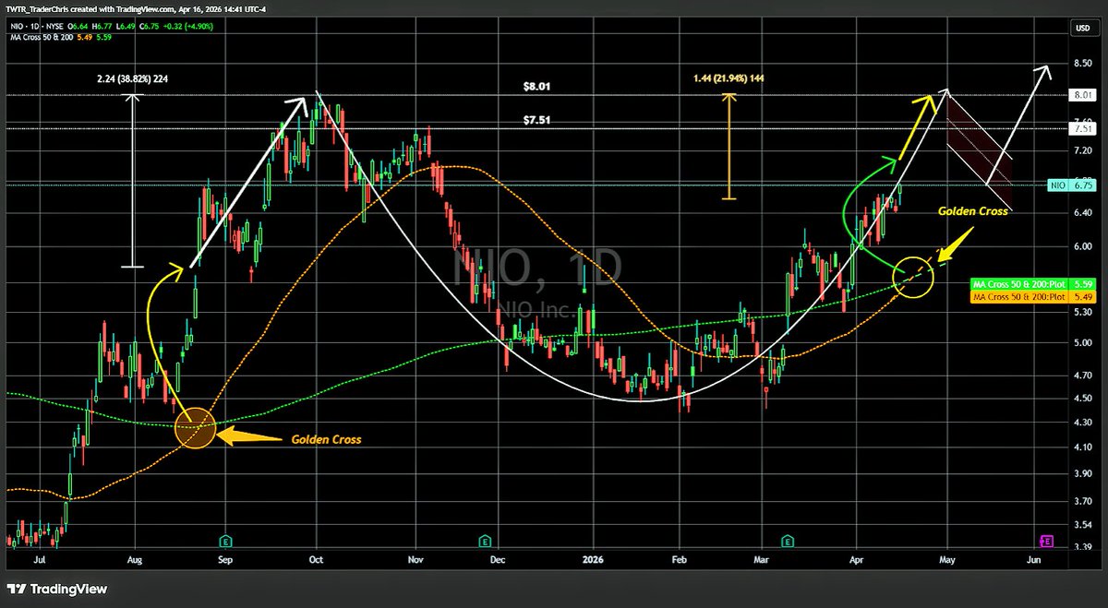The width and height of the screenshot is (1108, 608).
Task: Click the Jul label on the time axis
Action: [39, 559]
